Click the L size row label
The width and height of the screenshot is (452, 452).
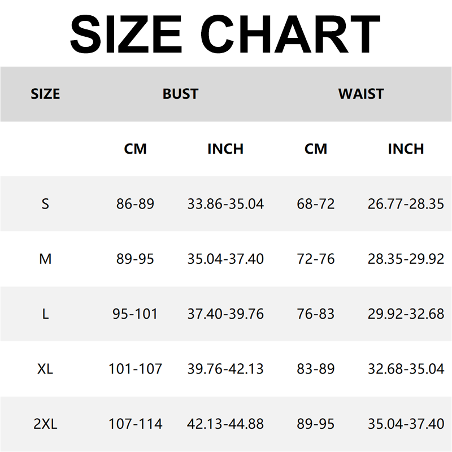coord(45,314)
